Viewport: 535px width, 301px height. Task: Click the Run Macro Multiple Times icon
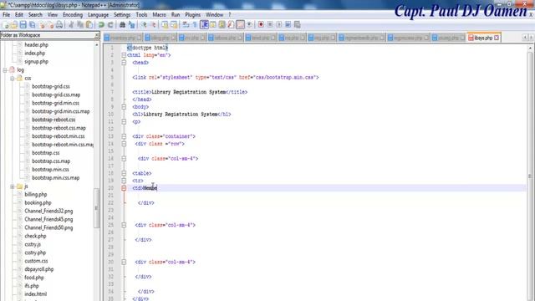pos(288,24)
